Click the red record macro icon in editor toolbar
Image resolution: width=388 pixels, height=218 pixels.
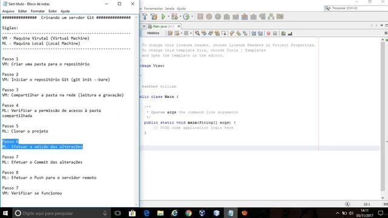(269, 33)
